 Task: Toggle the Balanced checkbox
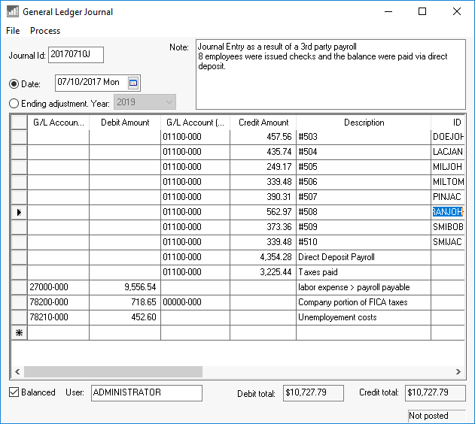(15, 392)
